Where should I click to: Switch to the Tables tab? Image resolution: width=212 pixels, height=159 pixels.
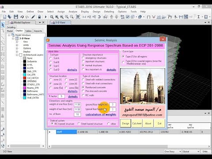(28, 31)
